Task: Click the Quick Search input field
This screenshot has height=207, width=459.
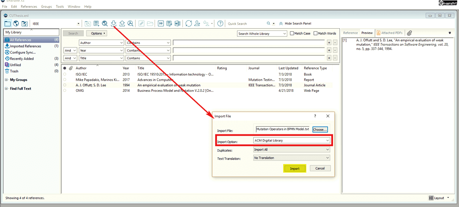Action: pos(246,24)
